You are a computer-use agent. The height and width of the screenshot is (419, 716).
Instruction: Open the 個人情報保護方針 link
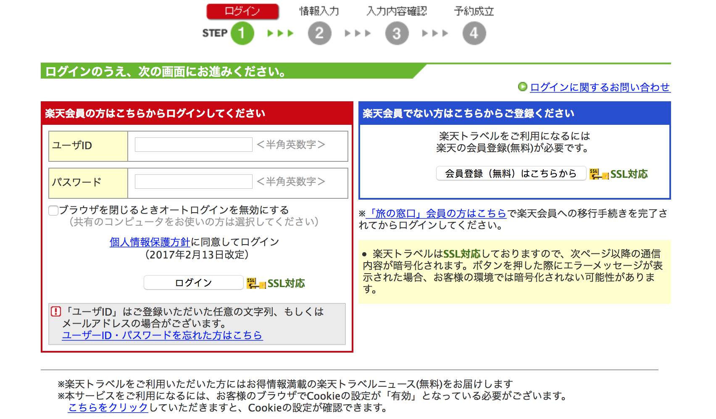point(150,242)
